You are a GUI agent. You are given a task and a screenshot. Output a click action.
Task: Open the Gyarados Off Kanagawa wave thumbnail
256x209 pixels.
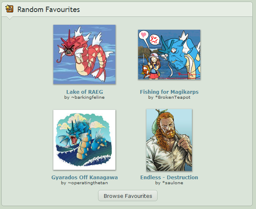84,140
